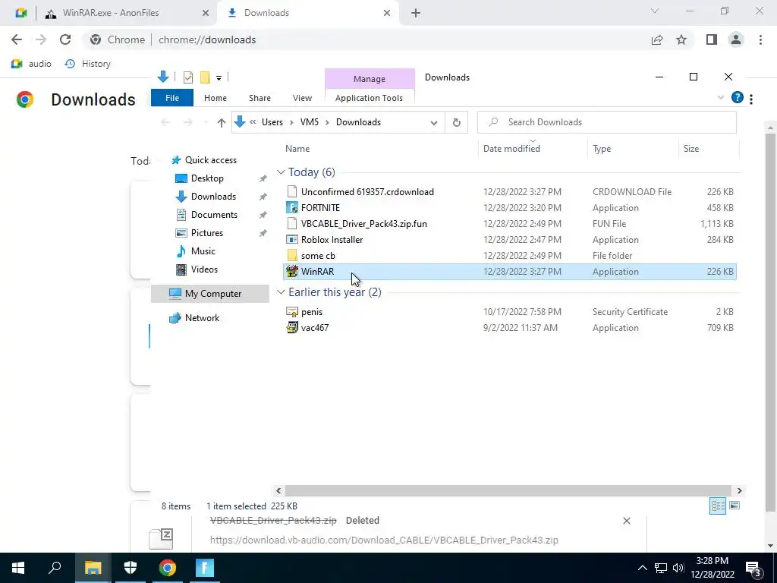777x583 pixels.
Task: Open Videos in the navigation pane
Action: coord(204,269)
